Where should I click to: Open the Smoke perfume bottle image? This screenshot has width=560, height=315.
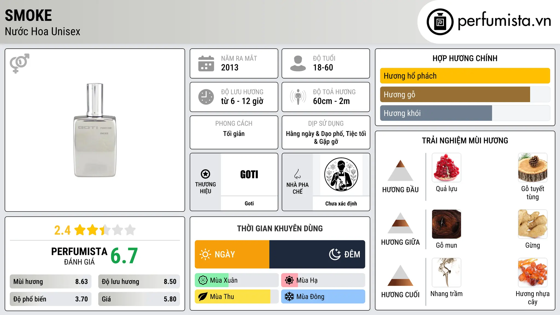95,130
